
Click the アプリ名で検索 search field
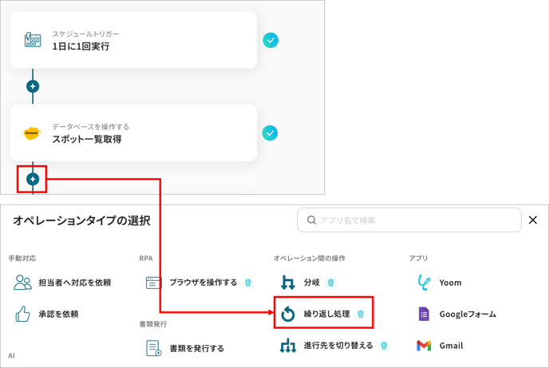coord(409,220)
